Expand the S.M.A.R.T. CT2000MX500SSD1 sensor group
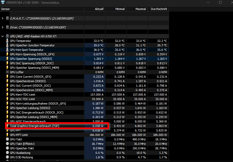This screenshot has height=162, width=233. tap(3, 18)
